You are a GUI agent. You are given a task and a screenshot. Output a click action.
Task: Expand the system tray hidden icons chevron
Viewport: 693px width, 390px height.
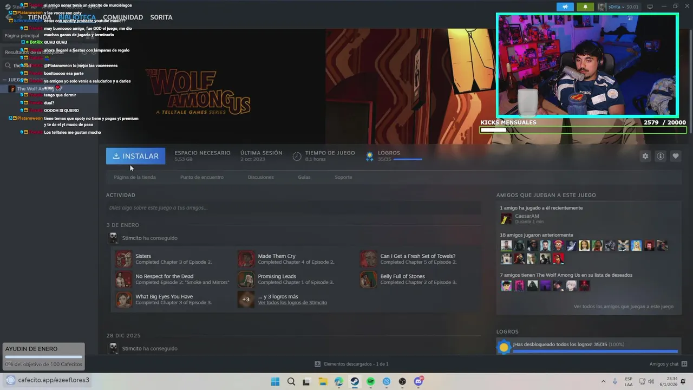603,381
